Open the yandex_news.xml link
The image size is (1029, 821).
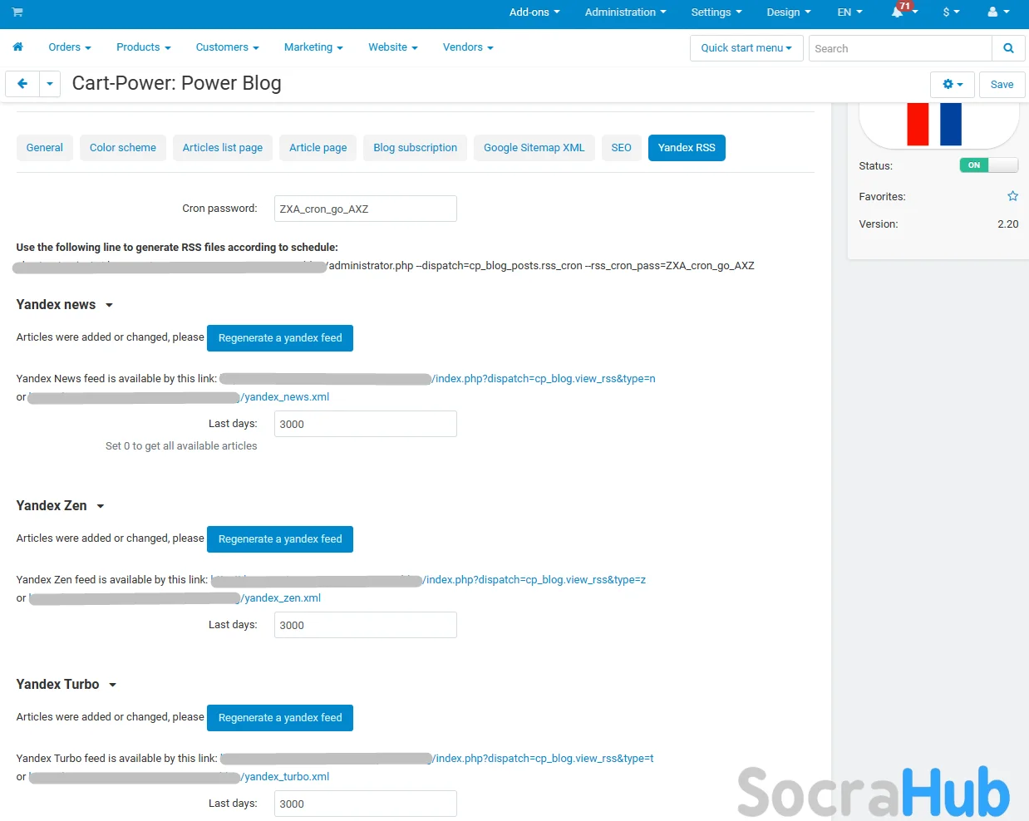[285, 397]
